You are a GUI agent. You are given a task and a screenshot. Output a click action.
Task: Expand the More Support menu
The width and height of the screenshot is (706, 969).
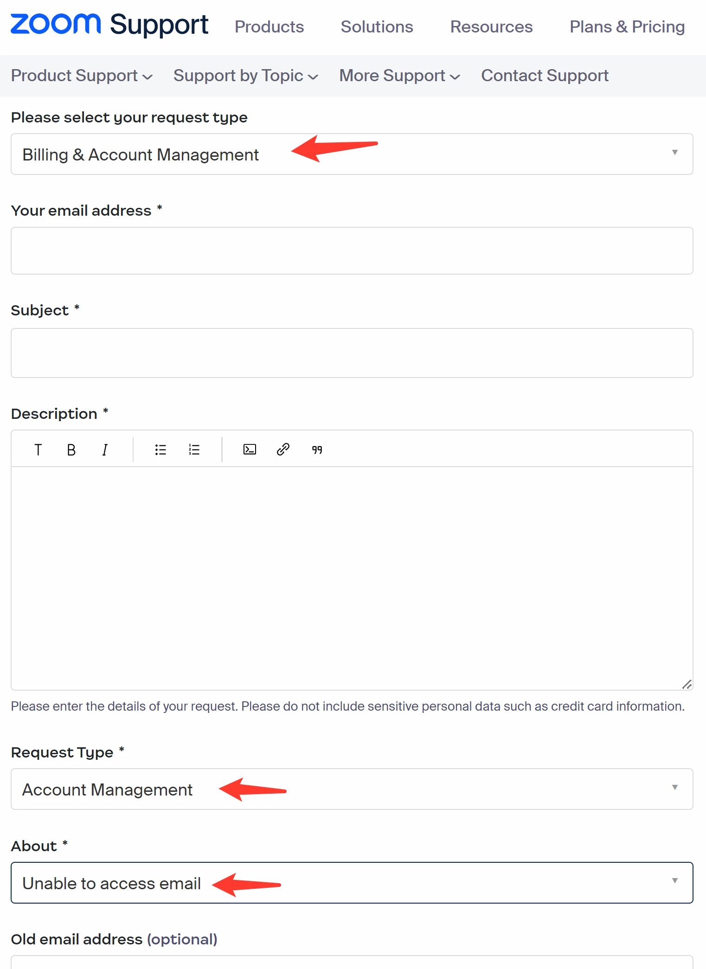pyautogui.click(x=399, y=76)
